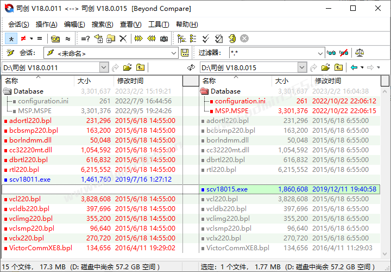
Task: Open the dropdown arrow beside the not-equal button
Action: pos(31,39)
